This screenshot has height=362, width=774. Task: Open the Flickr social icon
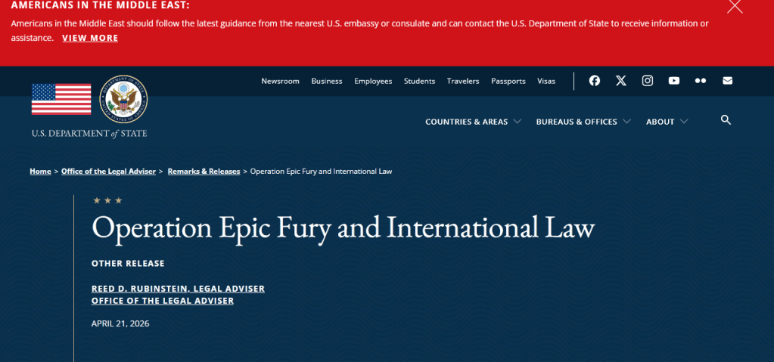pyautogui.click(x=701, y=81)
